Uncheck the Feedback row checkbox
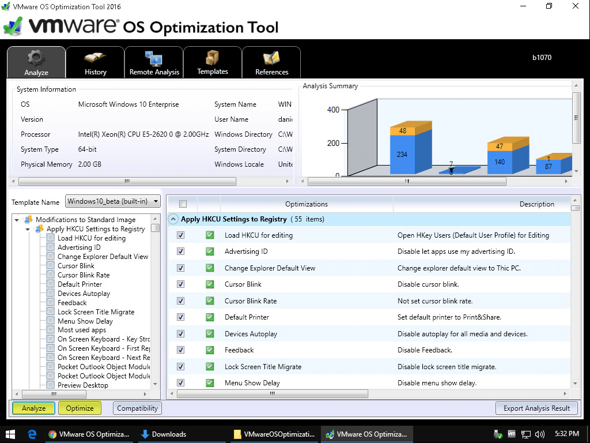590x443 pixels. tap(180, 350)
